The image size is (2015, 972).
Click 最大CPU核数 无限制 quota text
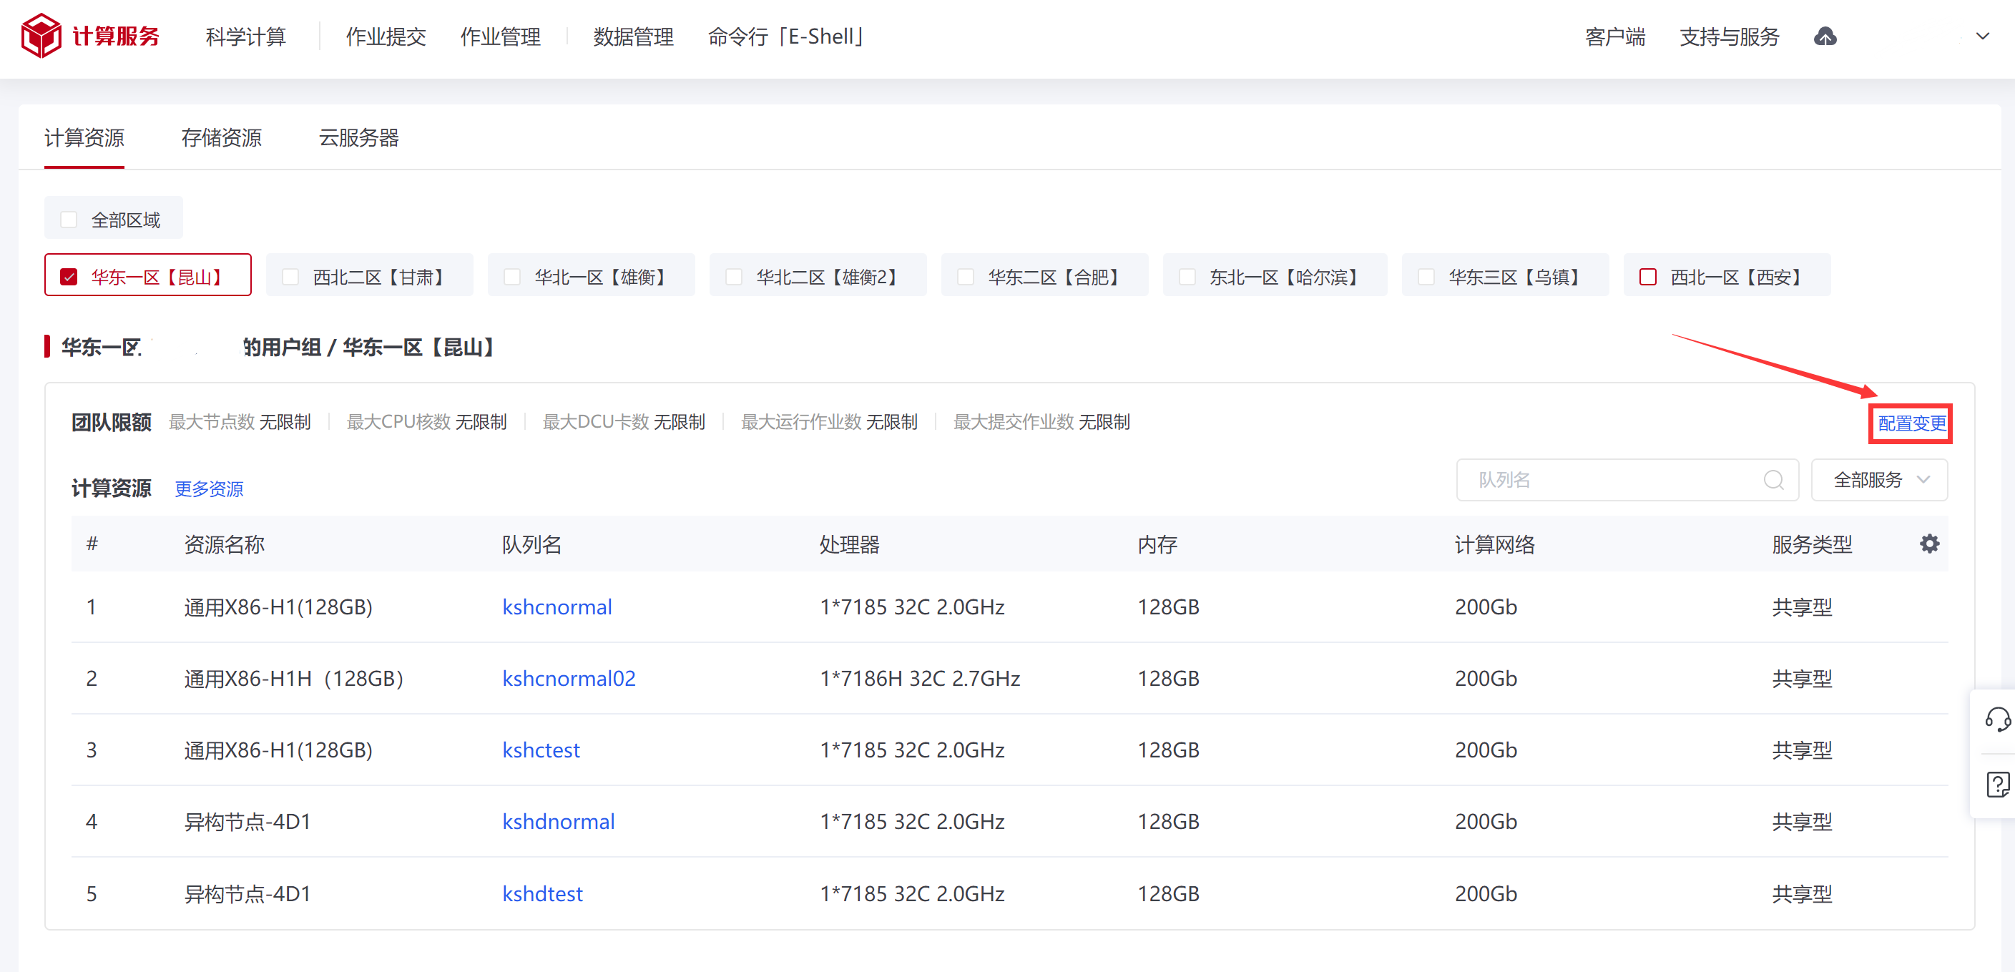point(426,422)
